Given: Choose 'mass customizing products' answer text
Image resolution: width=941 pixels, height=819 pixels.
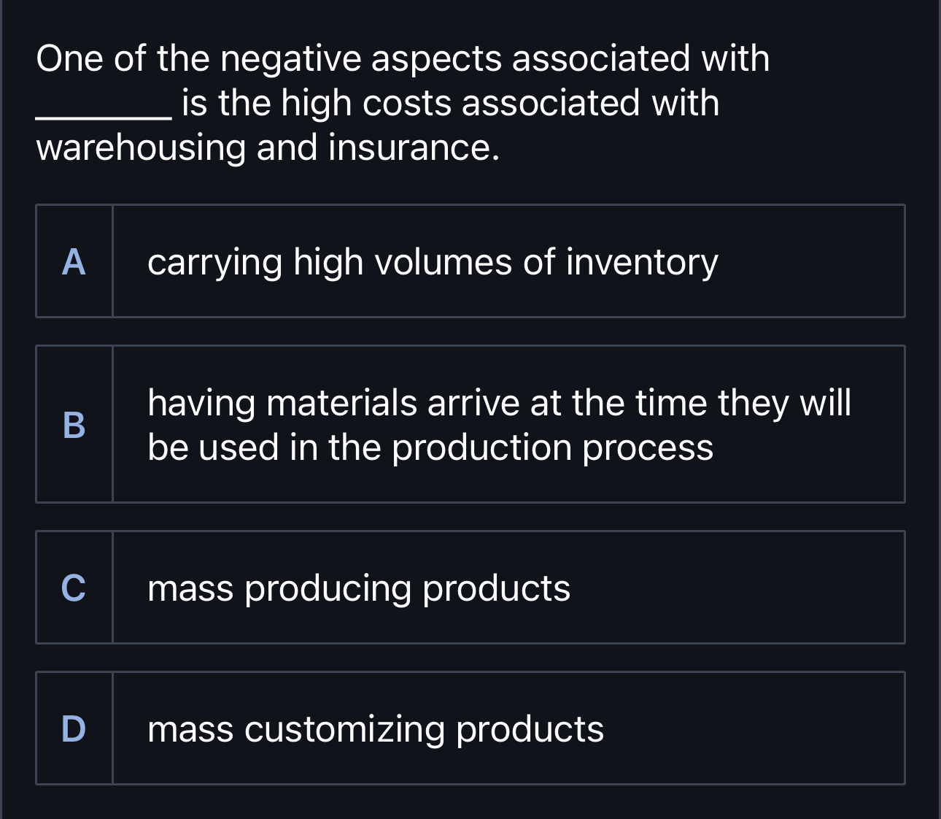Looking at the screenshot, I should tap(376, 729).
